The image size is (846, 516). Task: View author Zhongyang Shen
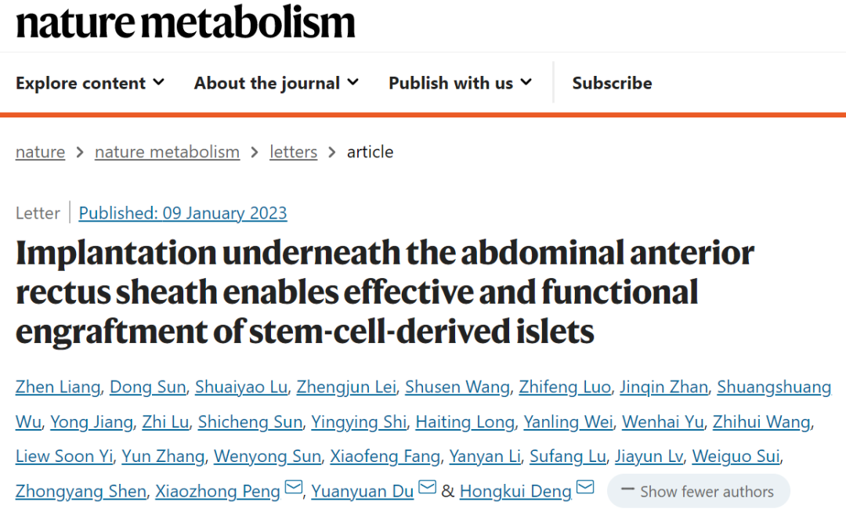click(x=81, y=492)
